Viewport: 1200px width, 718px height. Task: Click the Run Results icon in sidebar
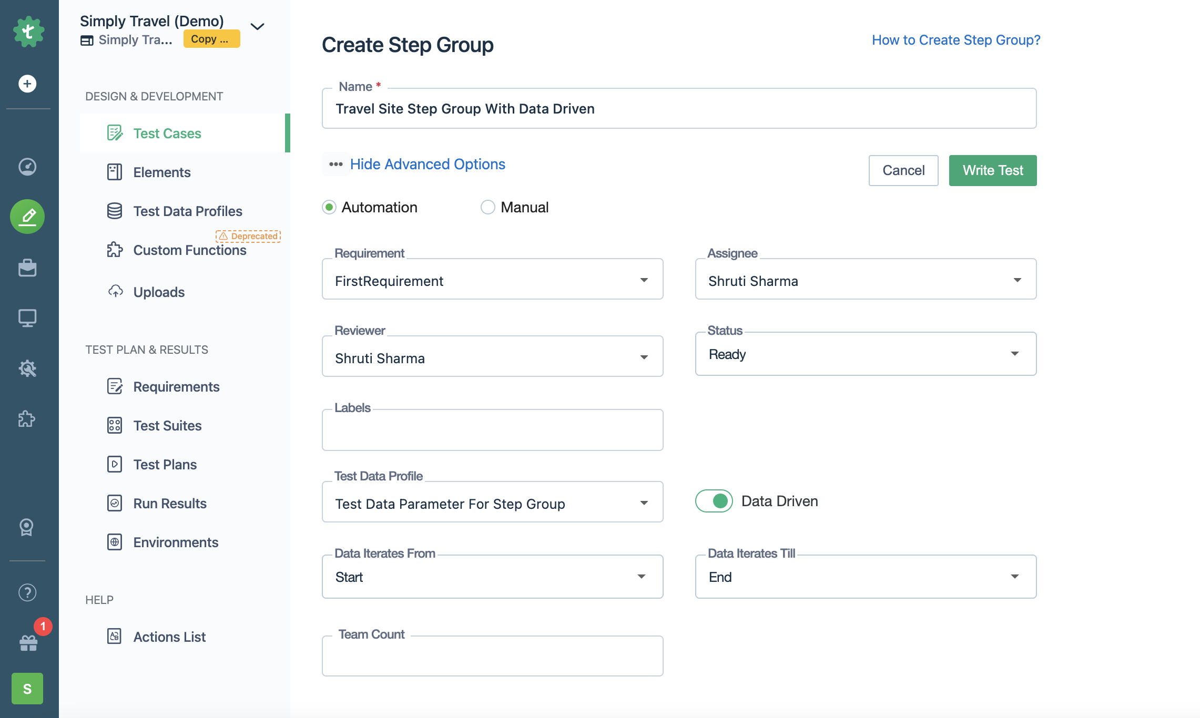114,502
